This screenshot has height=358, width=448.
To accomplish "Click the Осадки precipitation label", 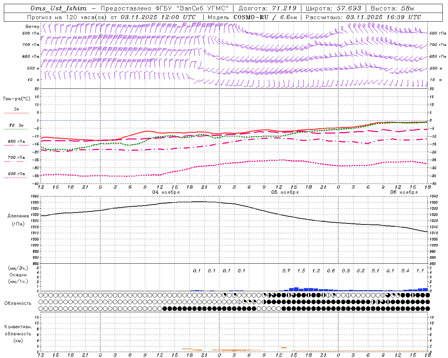I will tap(18, 275).
